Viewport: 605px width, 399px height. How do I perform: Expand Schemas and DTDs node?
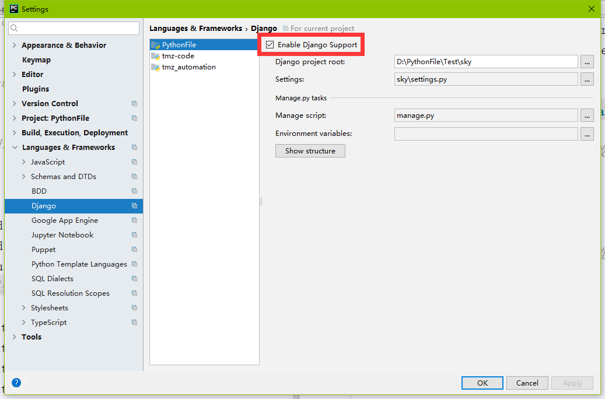(x=23, y=176)
